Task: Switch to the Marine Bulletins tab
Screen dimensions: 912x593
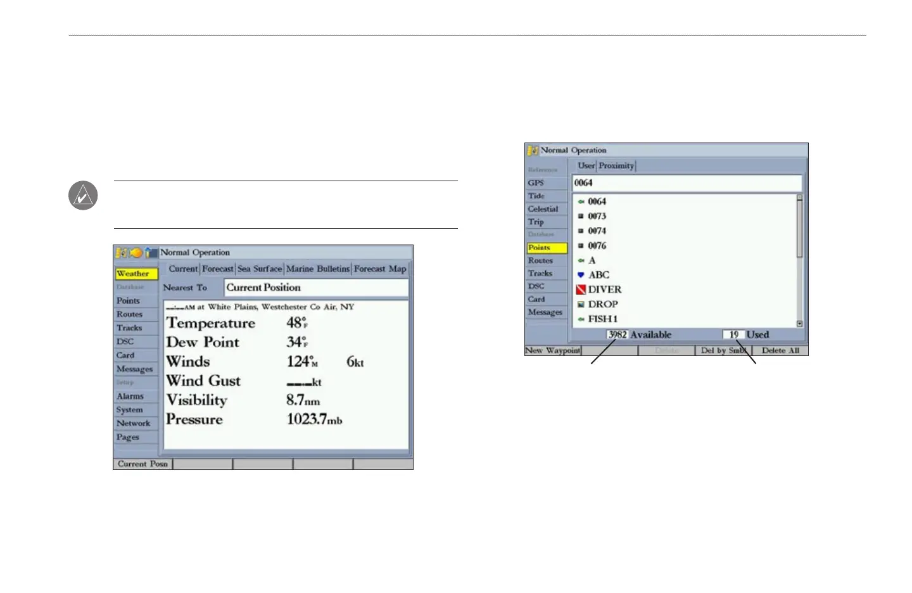Action: [x=318, y=269]
